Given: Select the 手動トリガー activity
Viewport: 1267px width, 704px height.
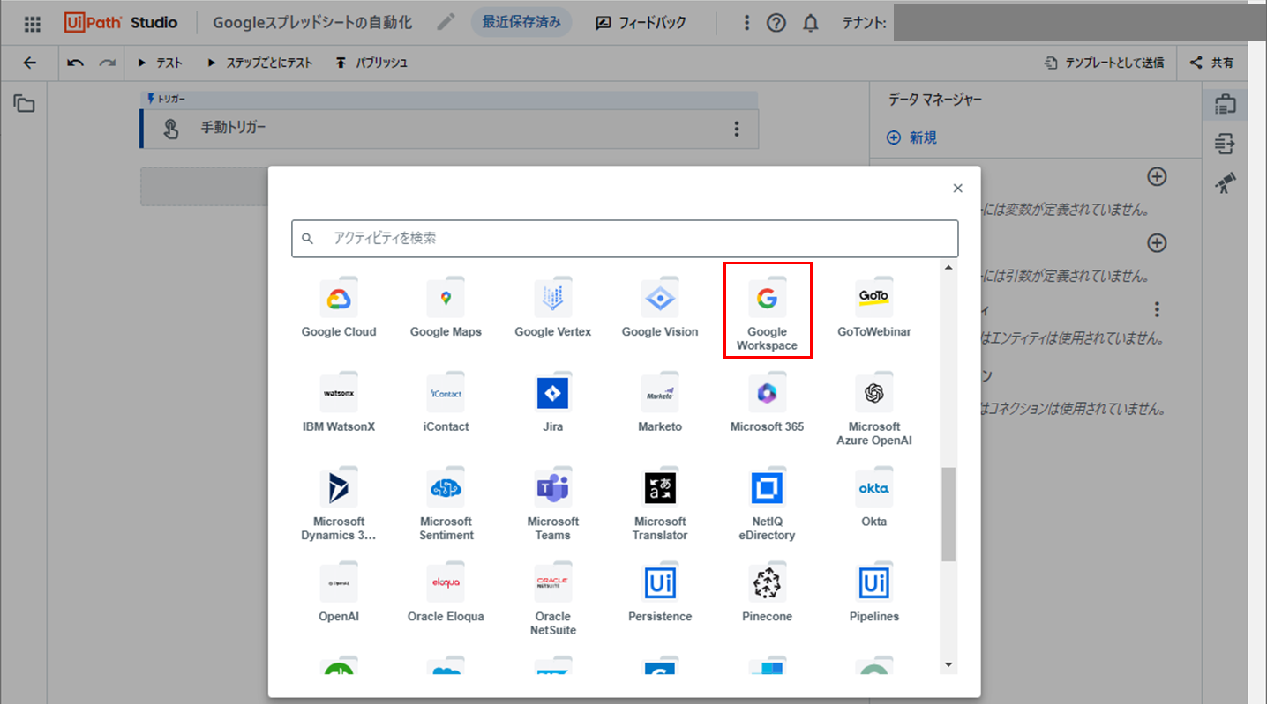Looking at the screenshot, I should click(449, 129).
